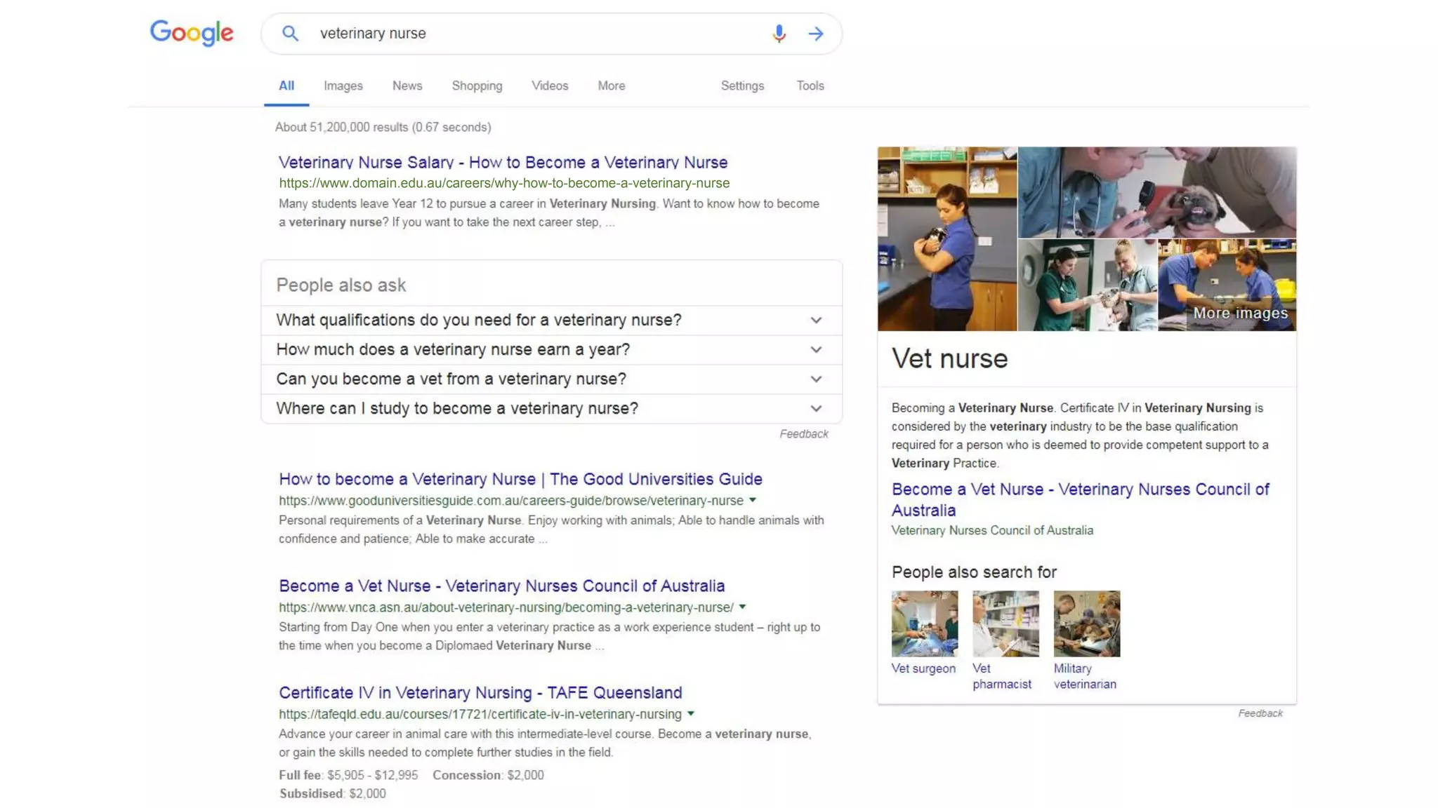Open dropdown arrow beside vnca.asn.au URL

[x=742, y=607]
